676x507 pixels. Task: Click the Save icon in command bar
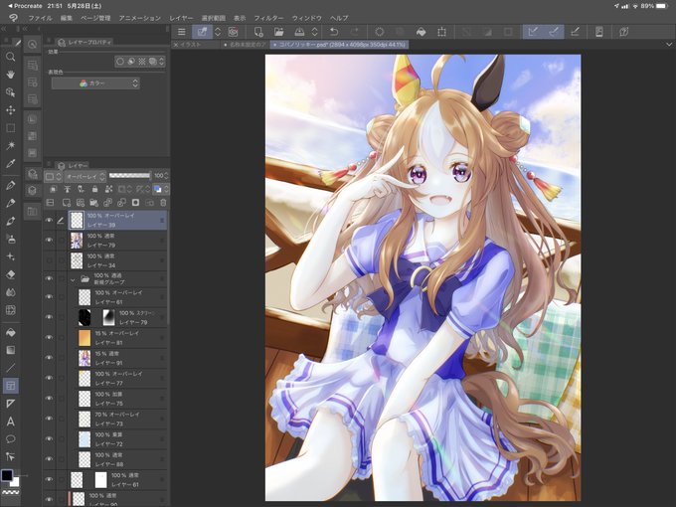(299, 32)
